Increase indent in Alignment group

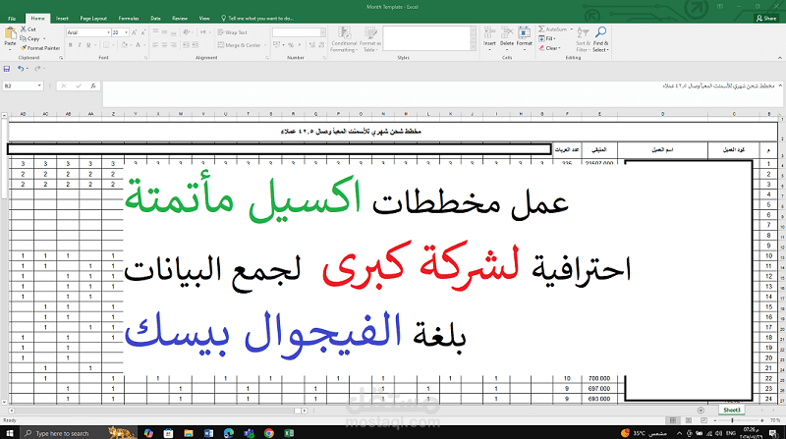[x=195, y=45]
